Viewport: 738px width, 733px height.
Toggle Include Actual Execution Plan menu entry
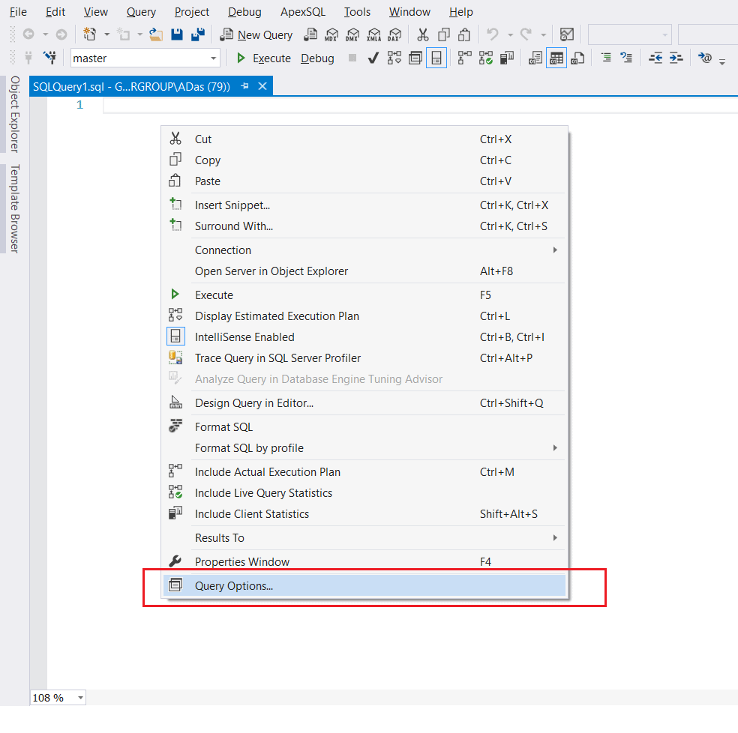[267, 472]
